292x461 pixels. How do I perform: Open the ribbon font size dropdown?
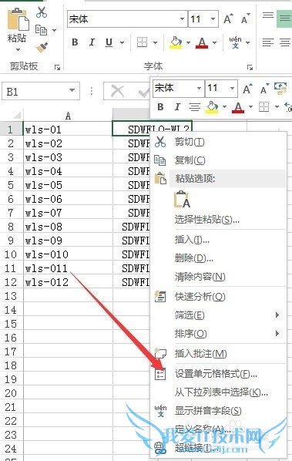[213, 19]
